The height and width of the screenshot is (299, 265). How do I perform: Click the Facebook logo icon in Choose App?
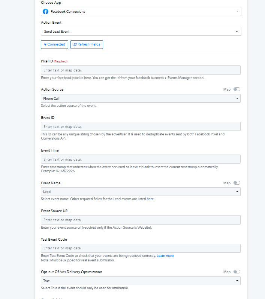click(x=46, y=12)
